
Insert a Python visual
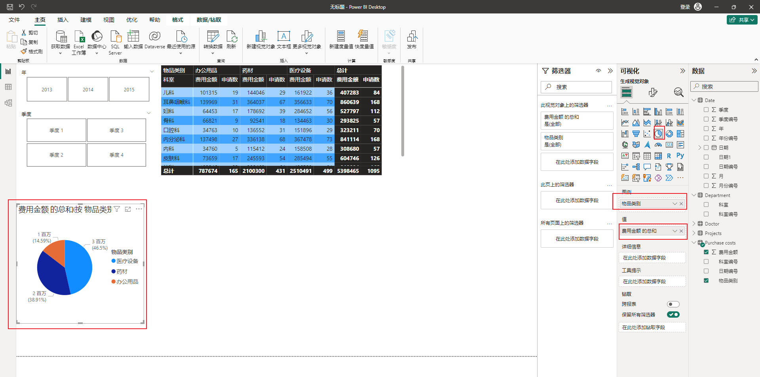point(680,156)
